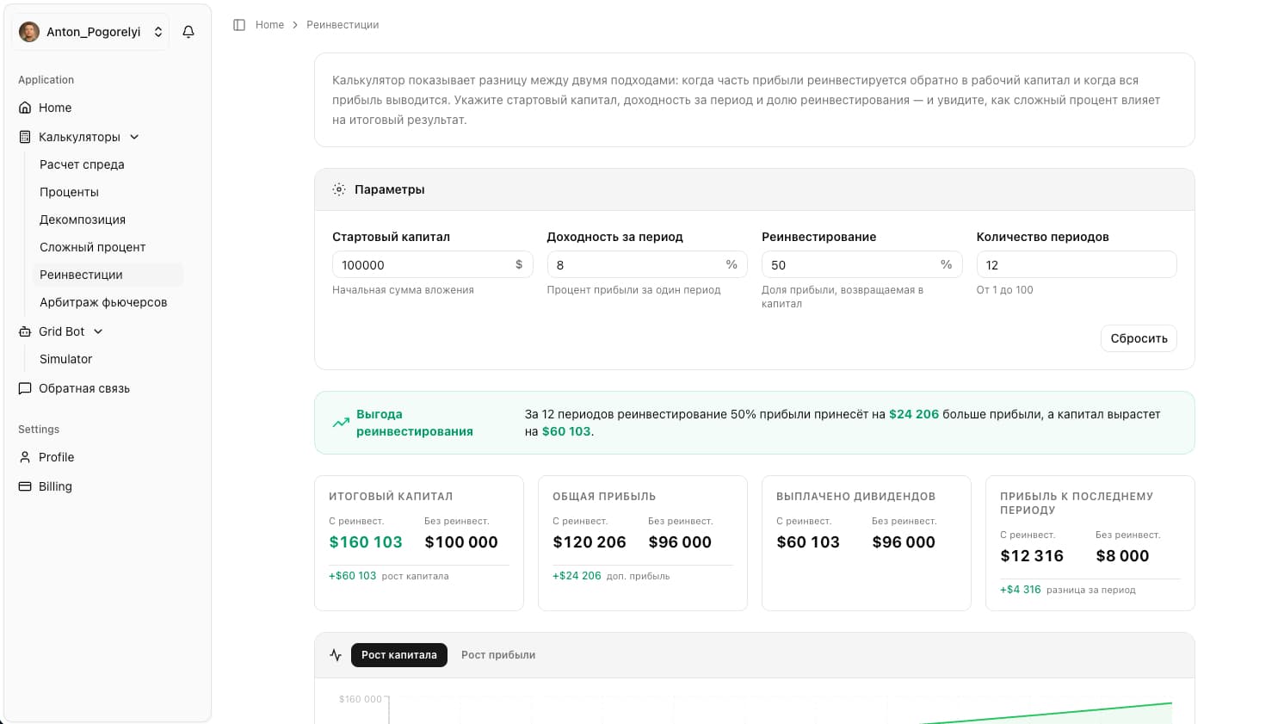Click the $8 000 last period value
Image resolution: width=1284 pixels, height=724 pixels.
point(1122,556)
